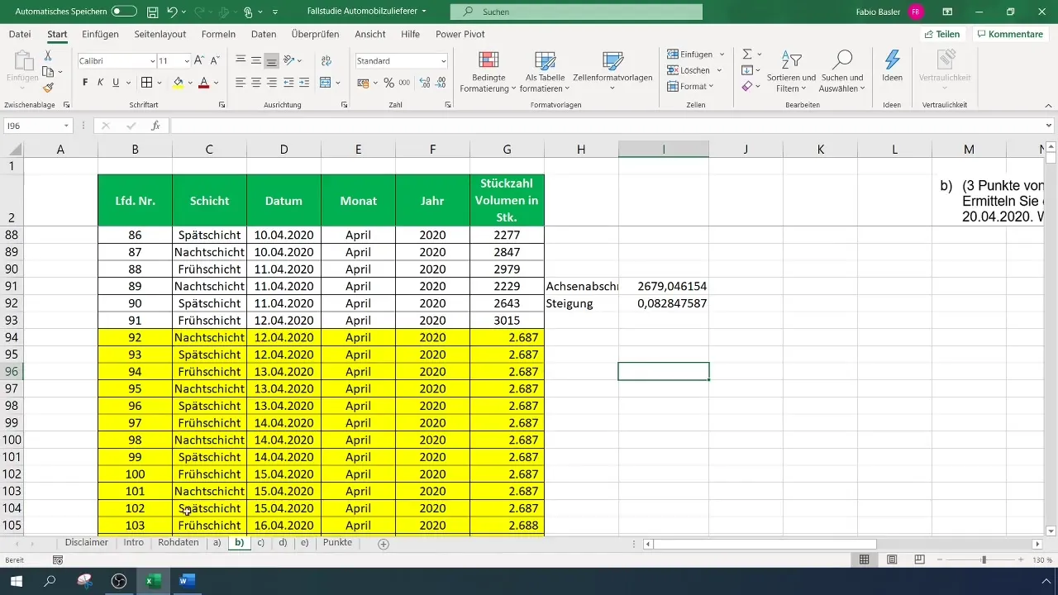Viewport: 1058px width, 595px height.
Task: Align text left
Action: tap(241, 83)
